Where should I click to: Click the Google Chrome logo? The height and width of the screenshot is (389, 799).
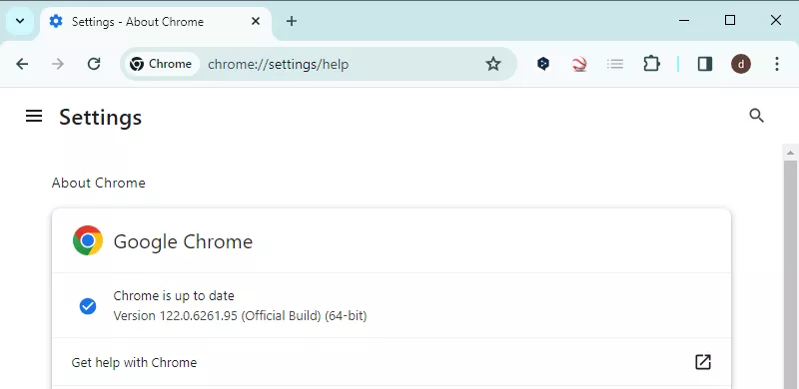88,240
